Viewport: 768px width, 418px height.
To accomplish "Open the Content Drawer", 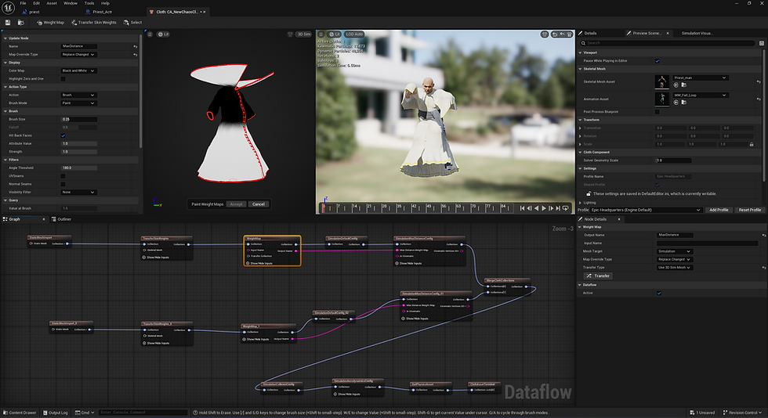I will coord(19,413).
